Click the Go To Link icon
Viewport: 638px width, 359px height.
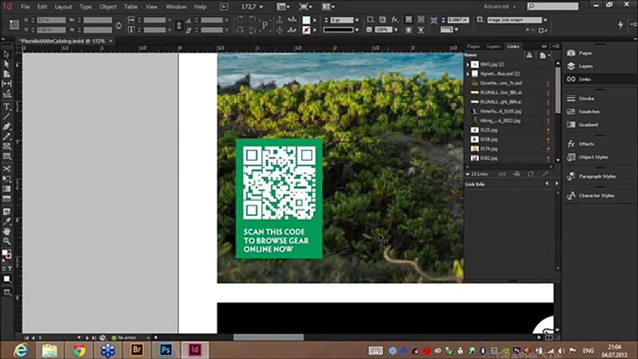[516, 174]
